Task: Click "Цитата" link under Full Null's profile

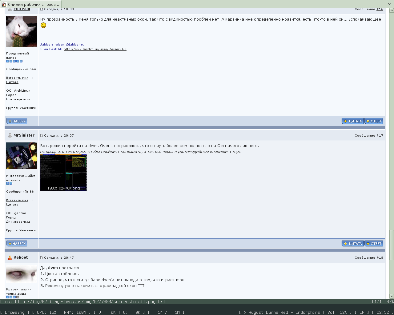Action: [12, 82]
